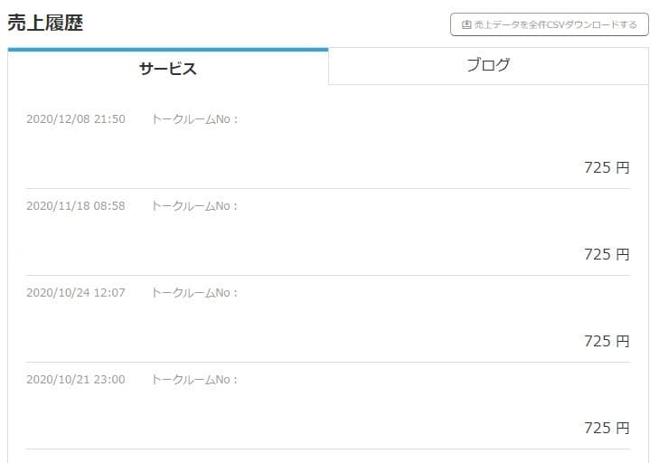Click 725 円 amount of 10/21 entry
The height and width of the screenshot is (463, 659).
coord(607,428)
